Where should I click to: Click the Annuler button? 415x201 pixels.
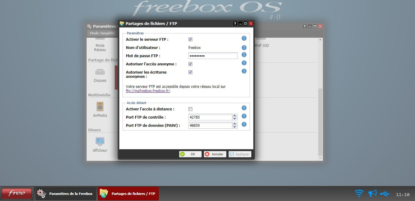pos(215,154)
